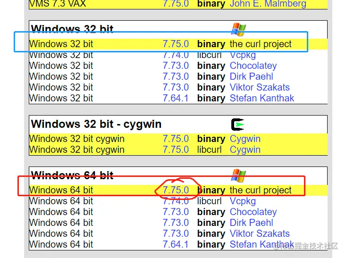Click "Windows 32 bit cygwin" label in the libcurl row

pos(77,150)
